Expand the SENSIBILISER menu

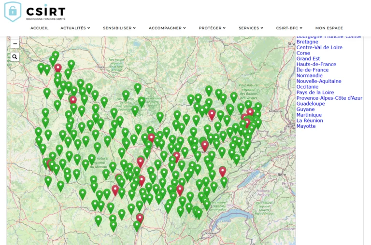pyautogui.click(x=119, y=28)
